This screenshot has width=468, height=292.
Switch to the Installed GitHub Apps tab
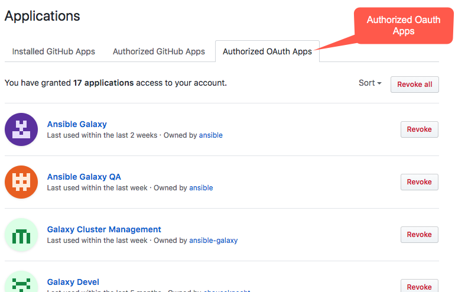54,51
